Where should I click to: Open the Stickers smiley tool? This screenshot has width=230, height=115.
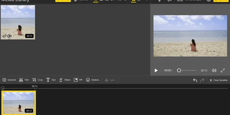[x=93, y=80]
